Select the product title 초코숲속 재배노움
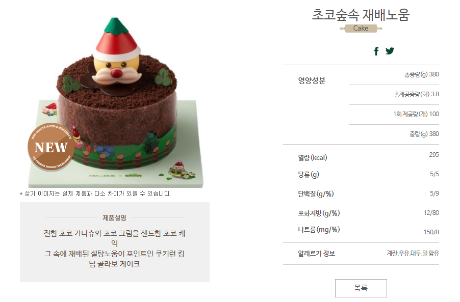 point(361,15)
